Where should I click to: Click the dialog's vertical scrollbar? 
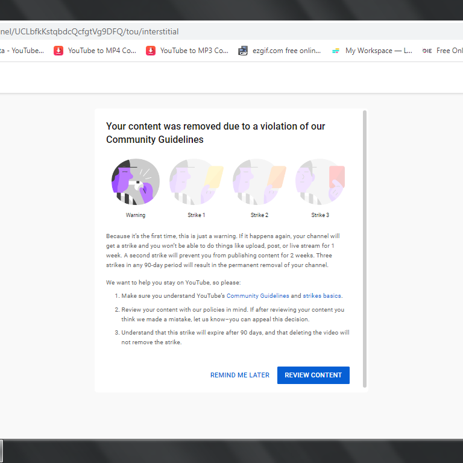(x=365, y=248)
